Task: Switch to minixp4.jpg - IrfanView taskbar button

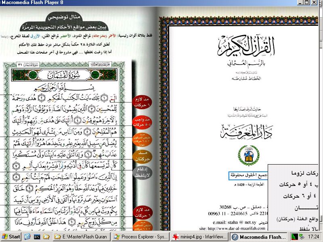Action: point(199,237)
